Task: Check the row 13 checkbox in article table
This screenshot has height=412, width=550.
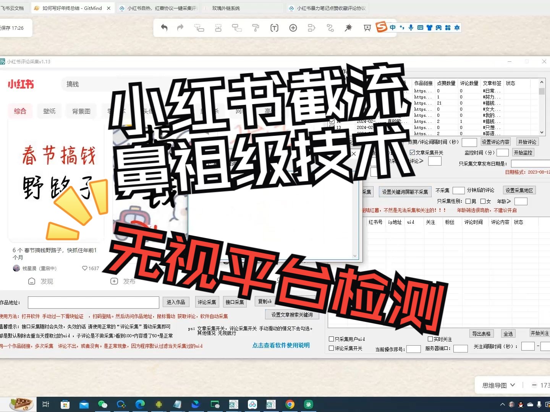Action: (332, 127)
